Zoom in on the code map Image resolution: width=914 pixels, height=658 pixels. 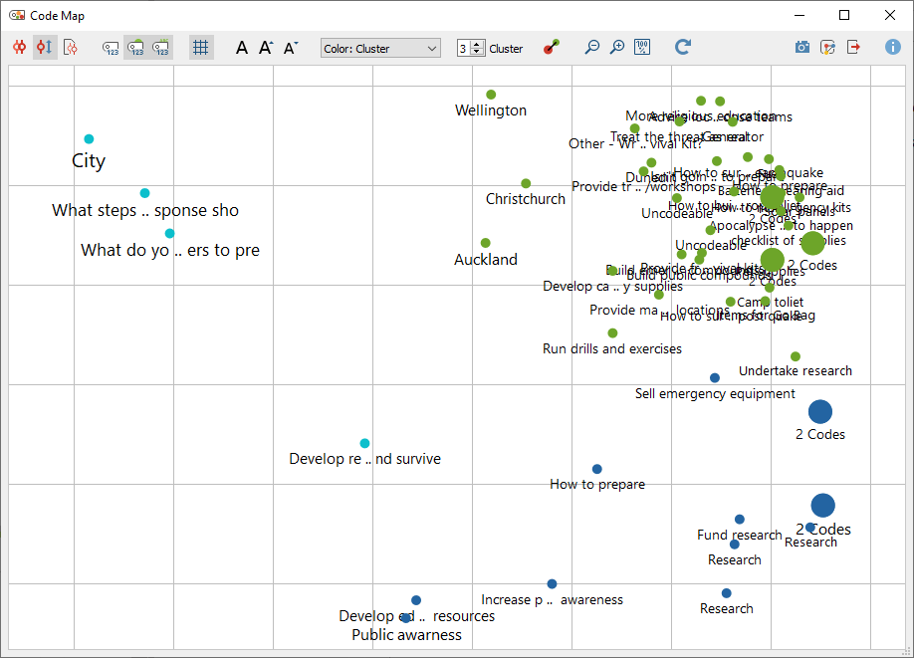[616, 47]
